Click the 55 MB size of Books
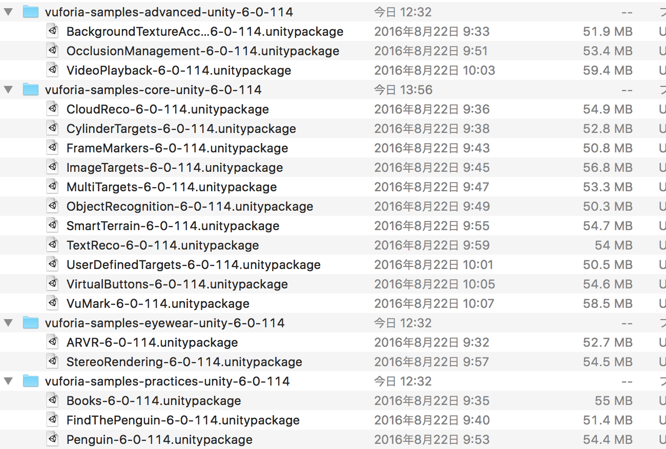The height and width of the screenshot is (449, 666). [x=614, y=401]
